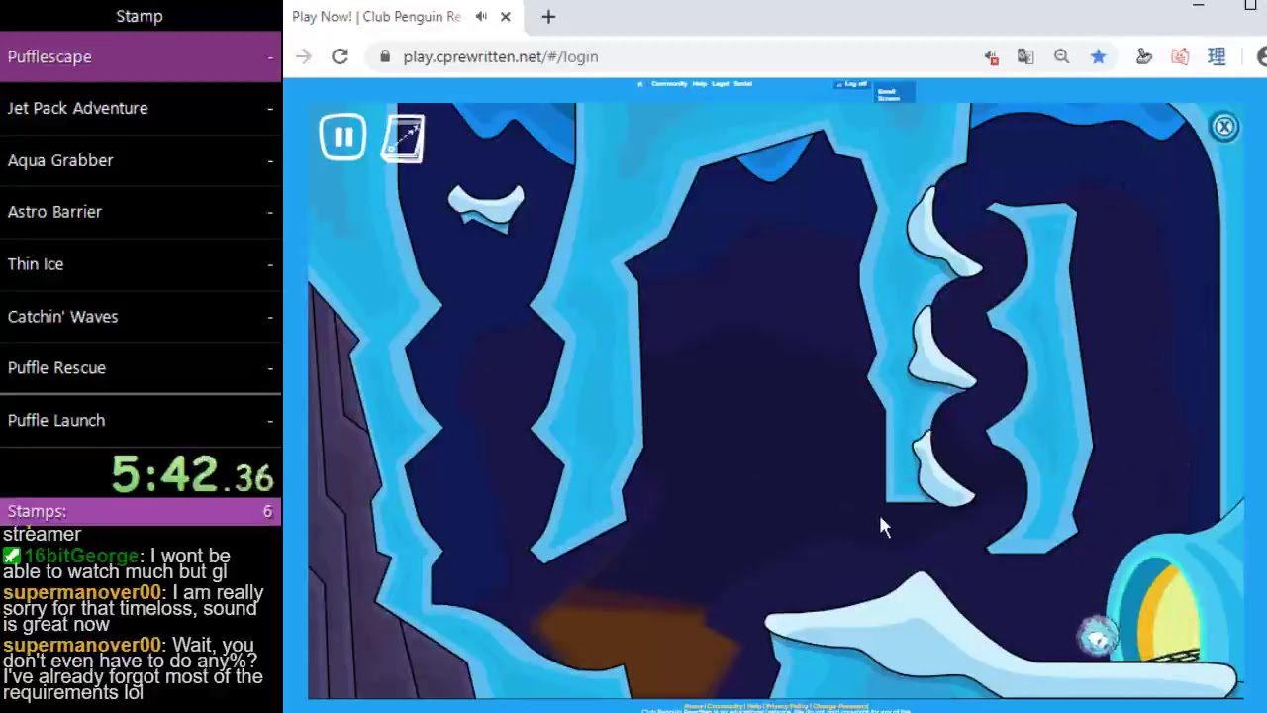Click the yellow igloo exit door

click(1170, 612)
